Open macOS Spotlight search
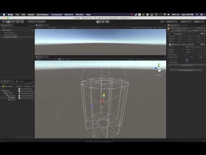 pyautogui.click(x=197, y=15)
